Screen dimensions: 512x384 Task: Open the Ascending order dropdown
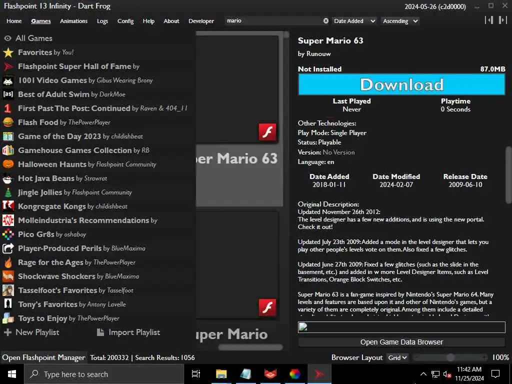400,21
